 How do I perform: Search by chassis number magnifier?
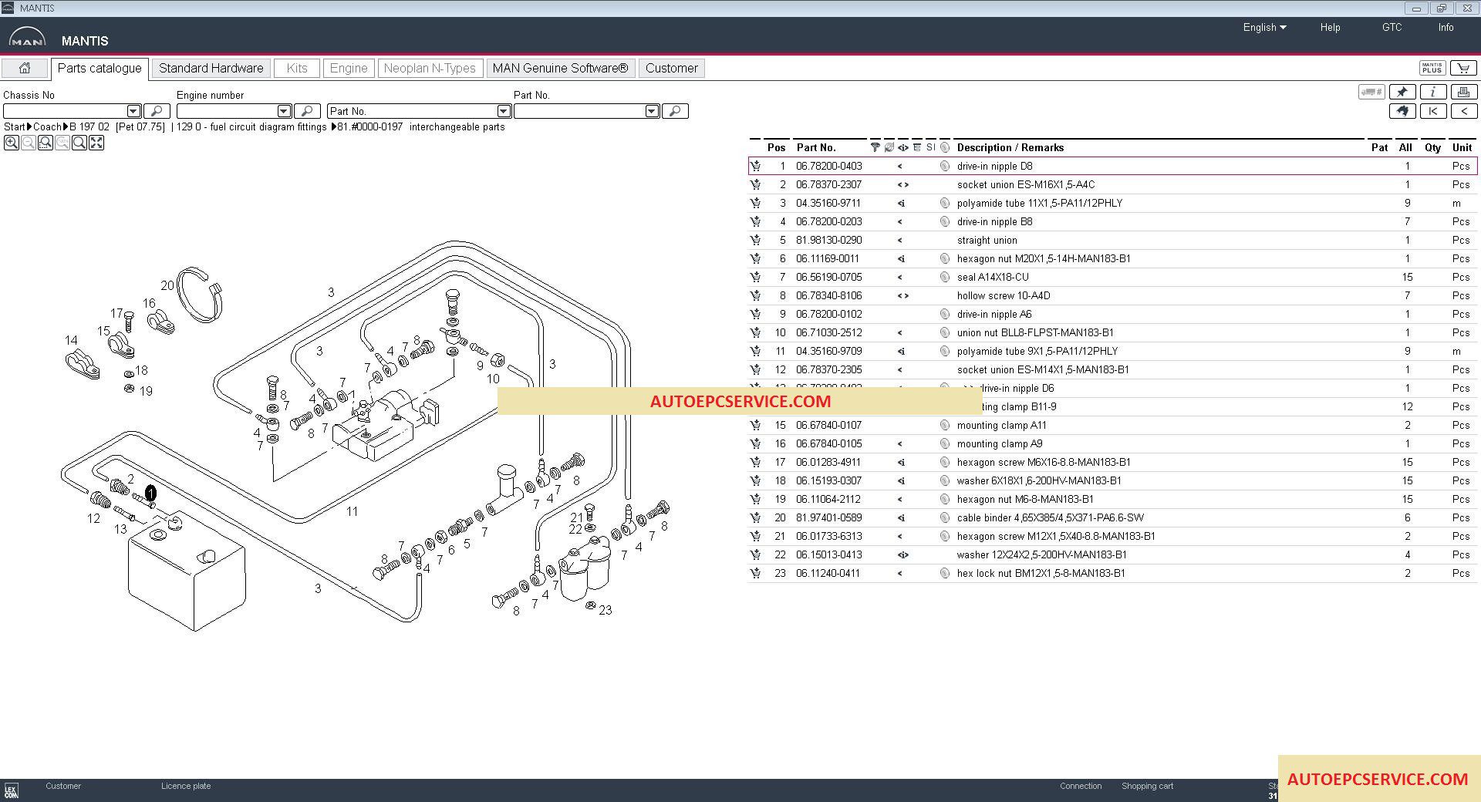tap(157, 111)
